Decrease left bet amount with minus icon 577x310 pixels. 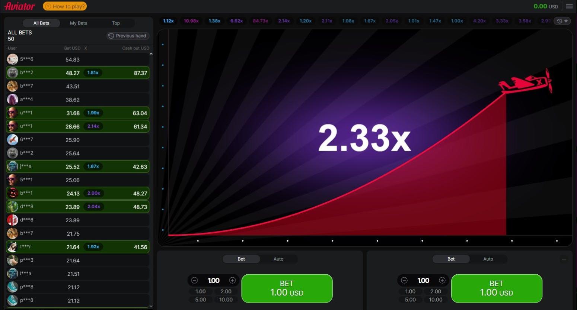(194, 280)
